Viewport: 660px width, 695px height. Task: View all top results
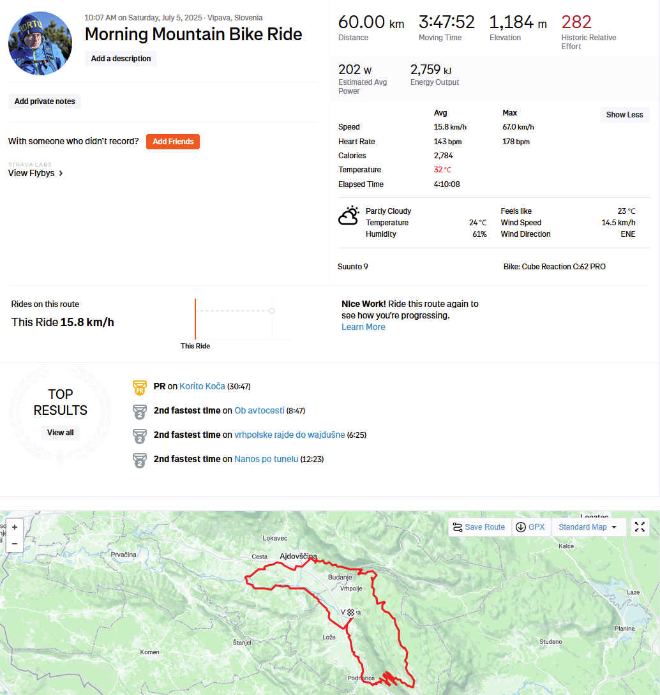tap(60, 433)
